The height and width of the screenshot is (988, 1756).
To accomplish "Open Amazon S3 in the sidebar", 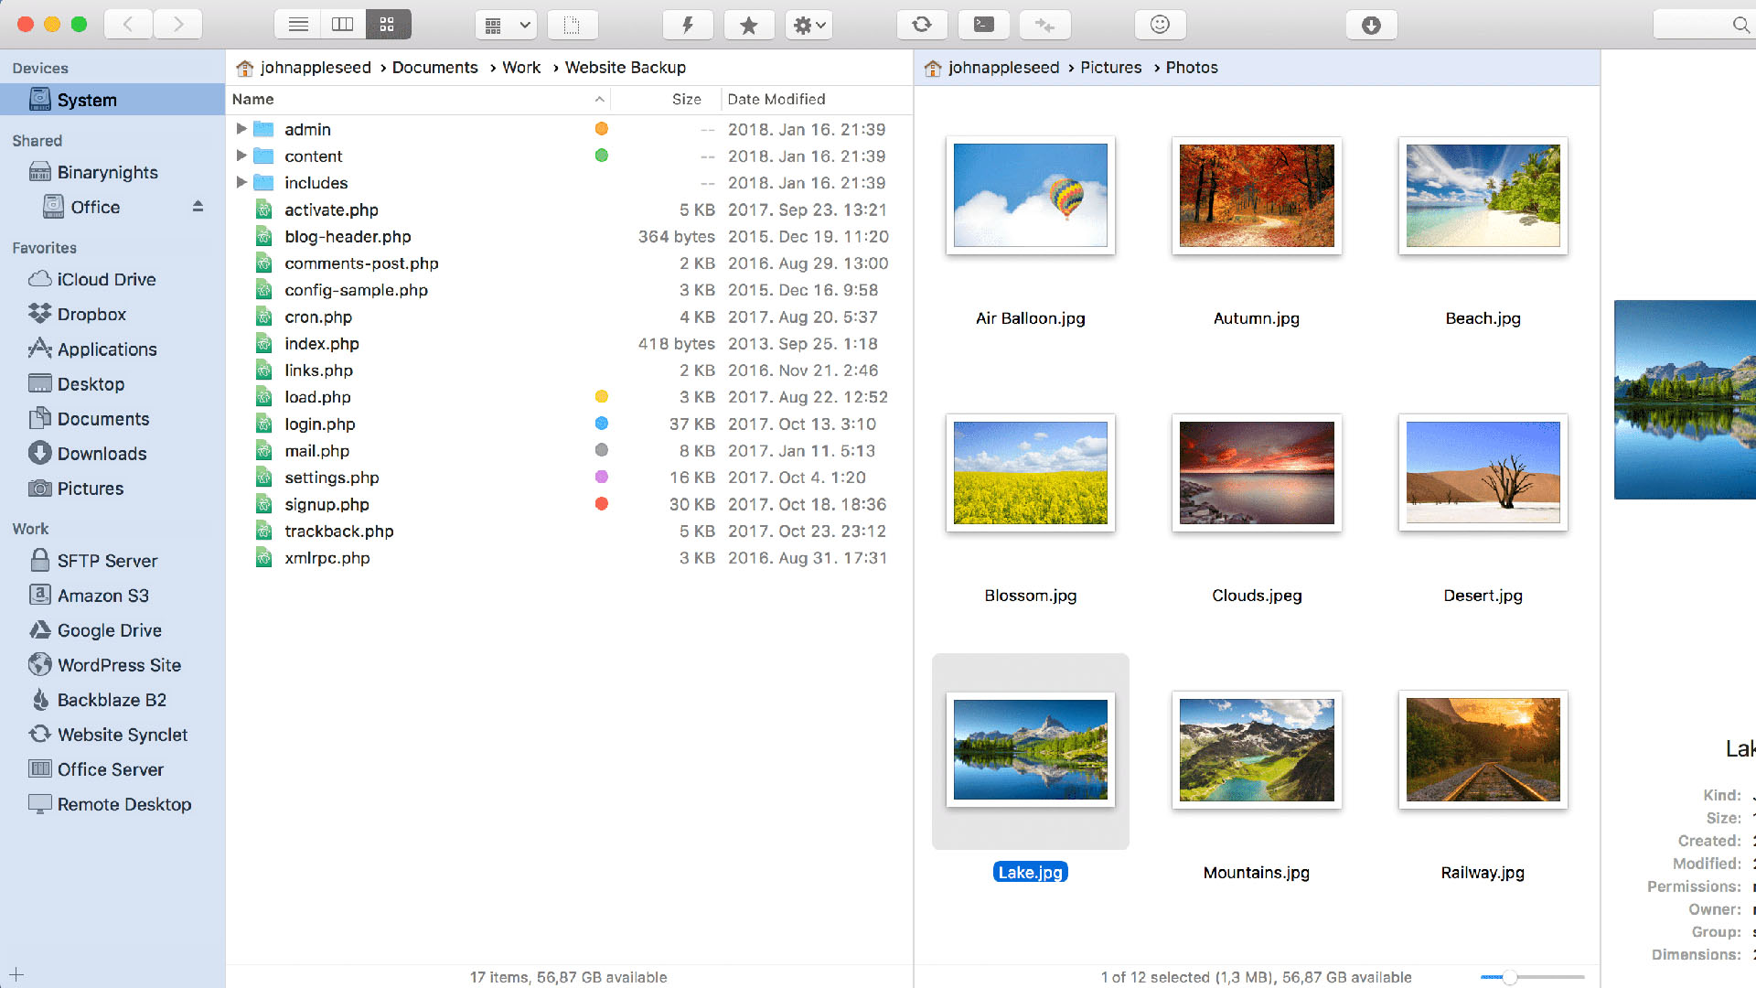I will coord(102,596).
